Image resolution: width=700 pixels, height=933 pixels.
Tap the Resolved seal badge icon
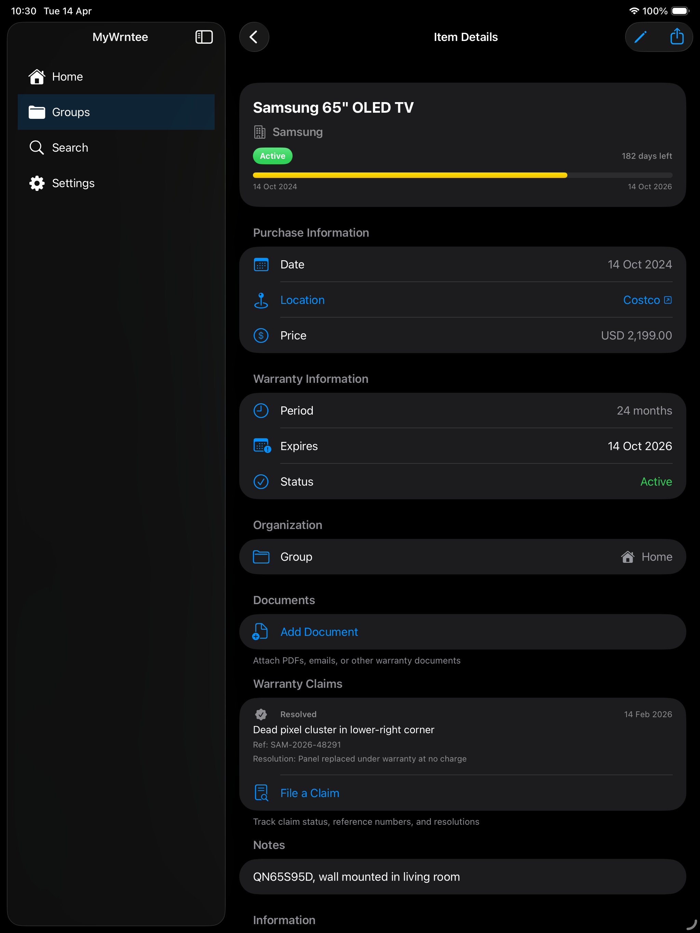click(x=261, y=714)
